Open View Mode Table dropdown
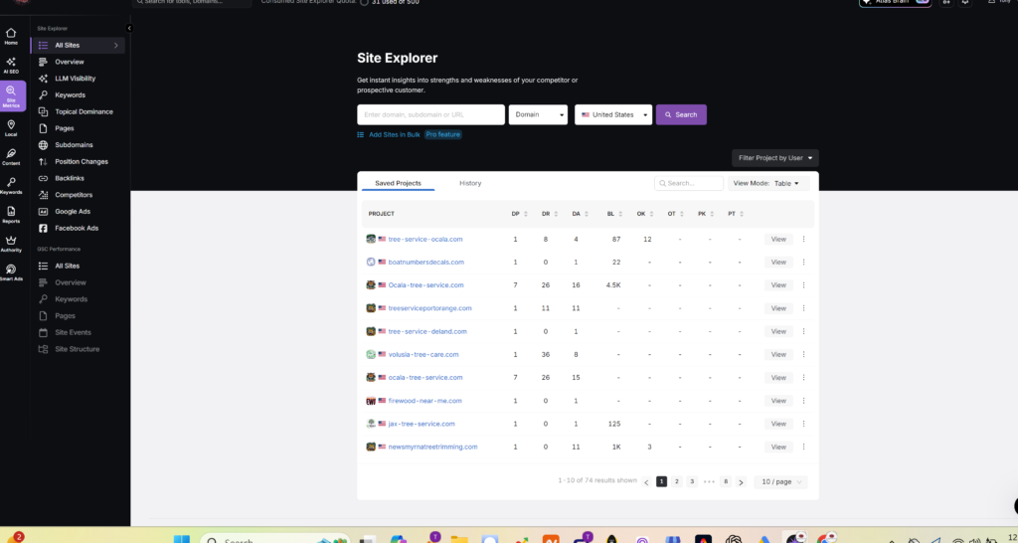 (x=768, y=183)
